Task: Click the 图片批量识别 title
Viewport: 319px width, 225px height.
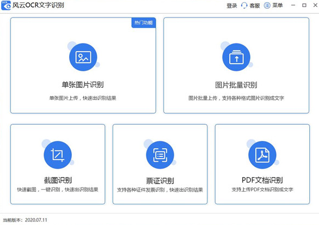Action: (236, 85)
